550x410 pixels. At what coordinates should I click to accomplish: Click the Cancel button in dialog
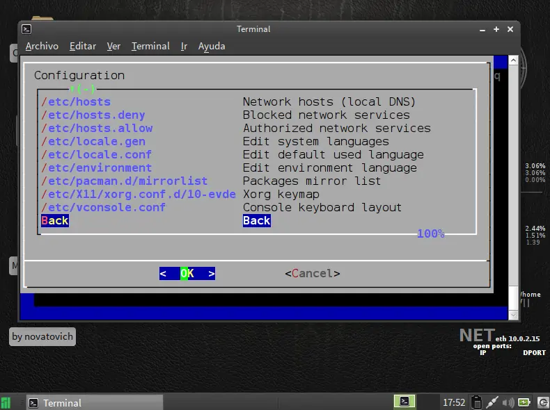coord(313,274)
